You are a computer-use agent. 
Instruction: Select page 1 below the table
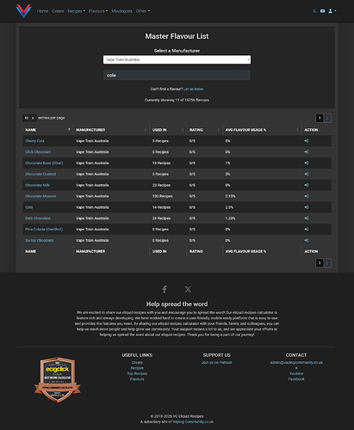(320, 263)
